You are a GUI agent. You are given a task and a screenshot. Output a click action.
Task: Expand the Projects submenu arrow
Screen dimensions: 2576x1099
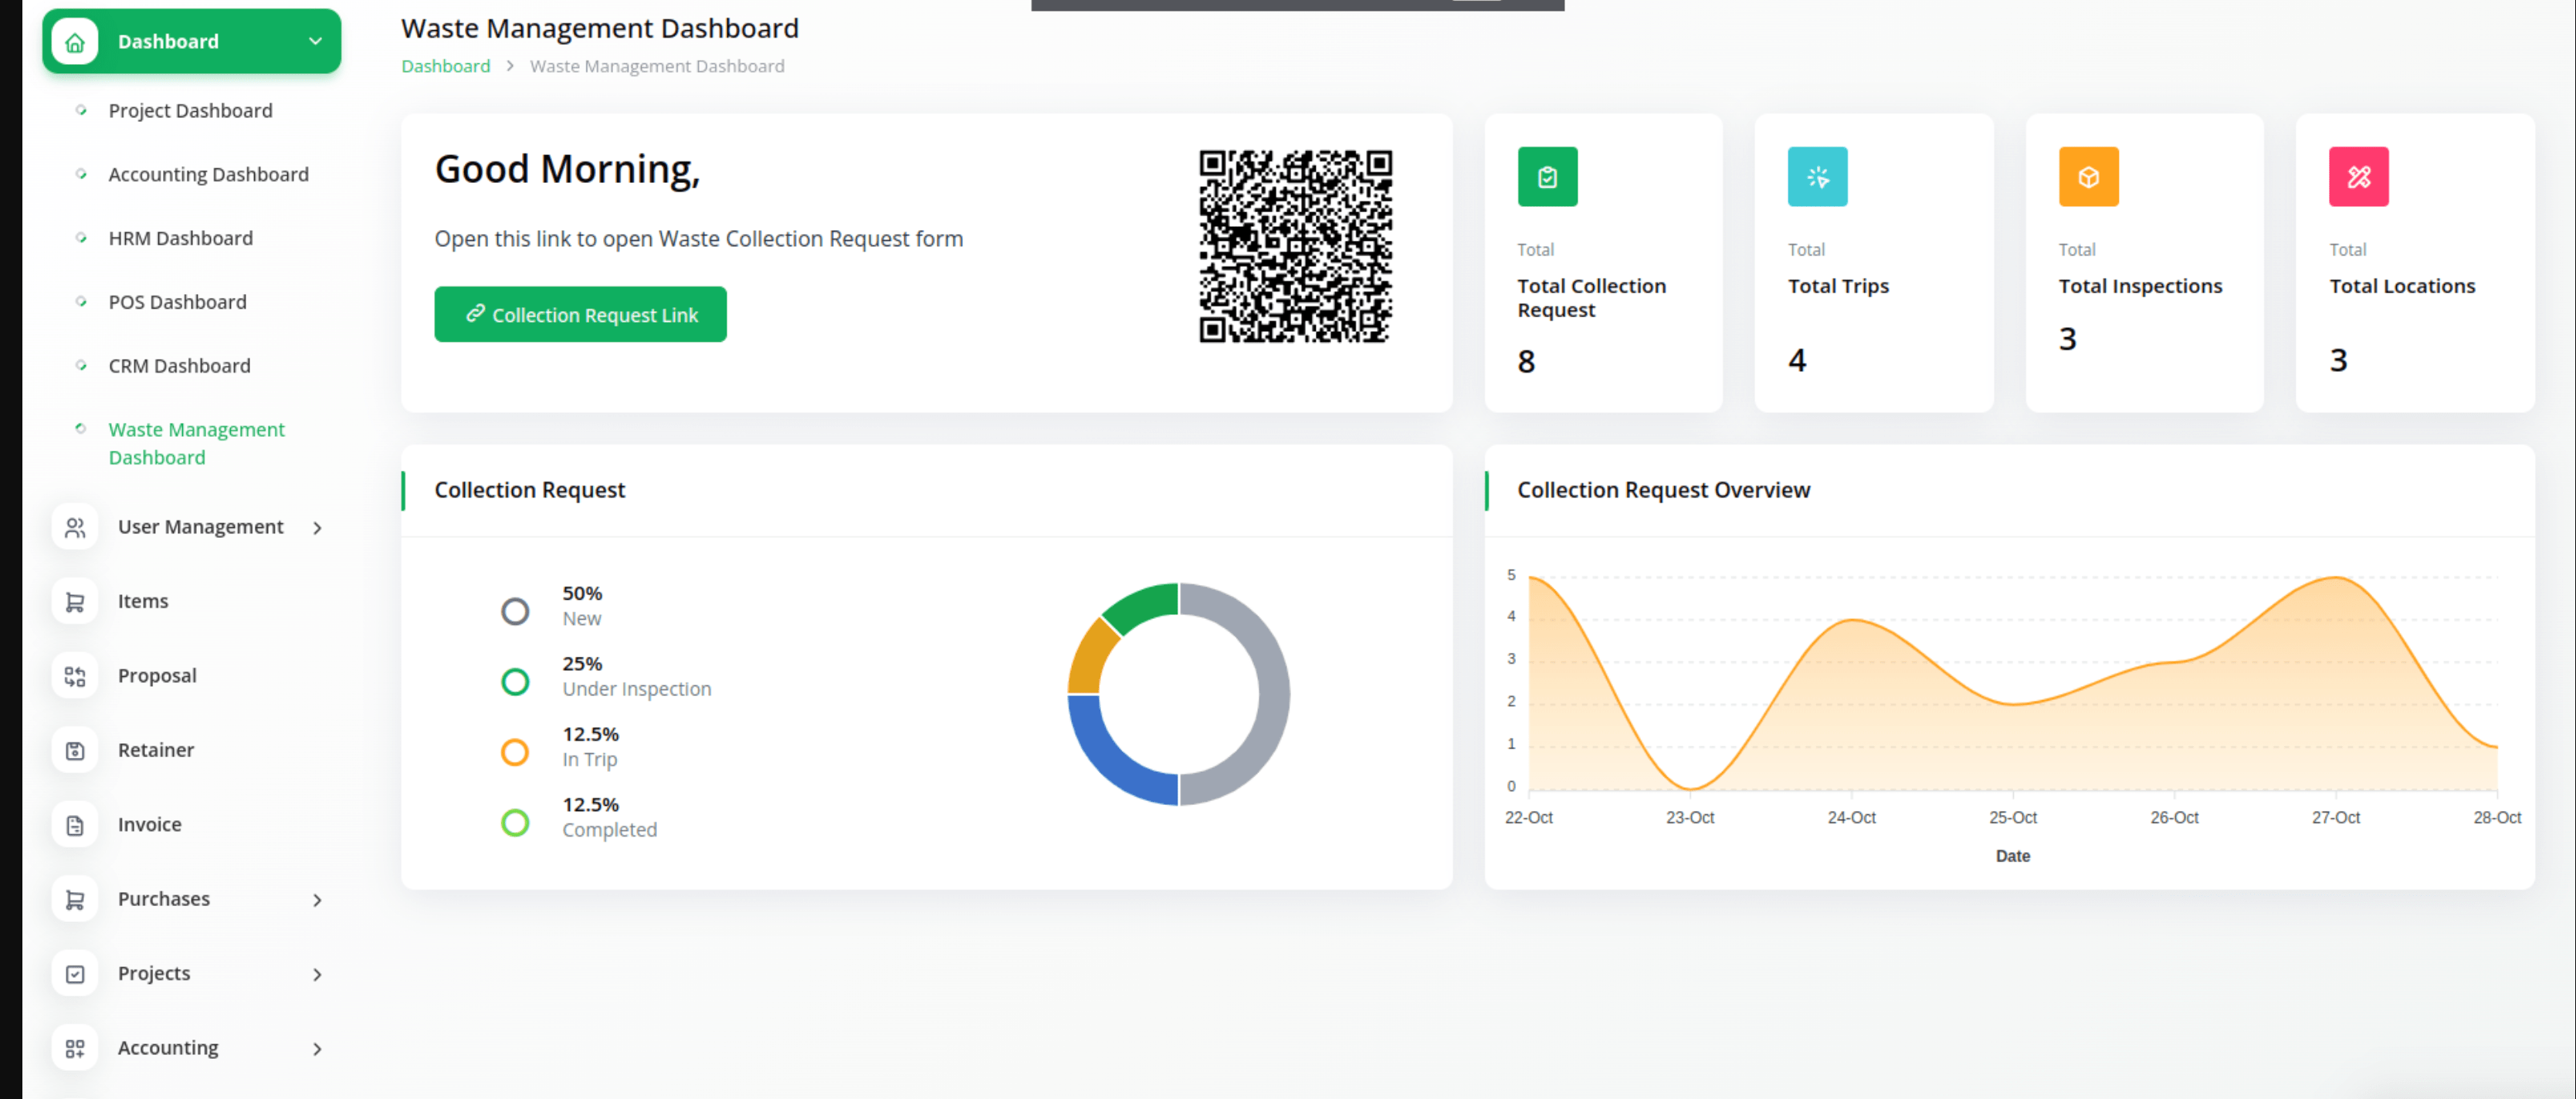[318, 975]
